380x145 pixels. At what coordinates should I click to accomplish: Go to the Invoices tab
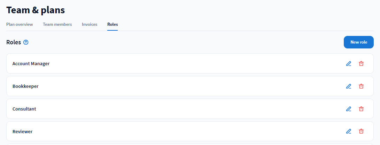point(90,24)
